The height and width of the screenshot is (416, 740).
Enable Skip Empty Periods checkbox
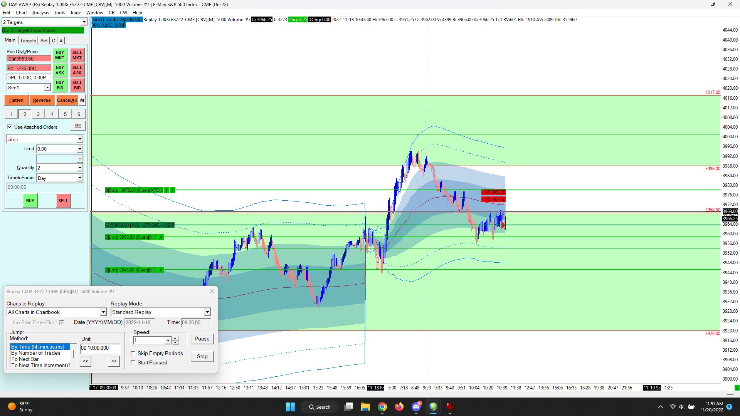(x=133, y=353)
